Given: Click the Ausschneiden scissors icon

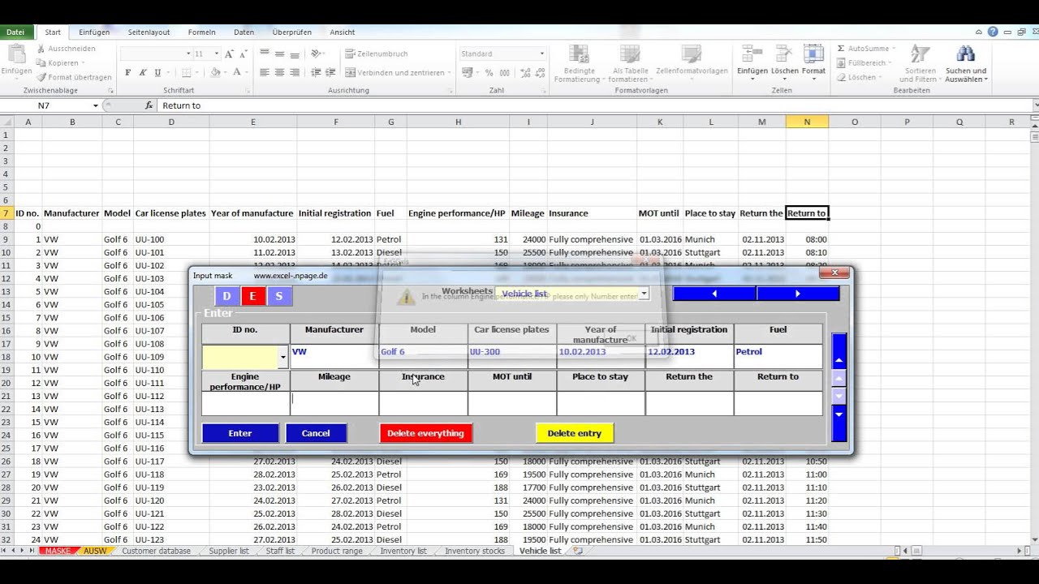Looking at the screenshot, I should click(x=41, y=49).
